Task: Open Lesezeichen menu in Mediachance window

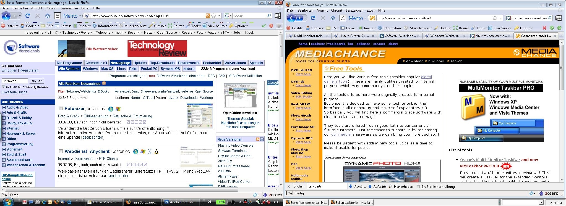Action: pyautogui.click(x=354, y=10)
